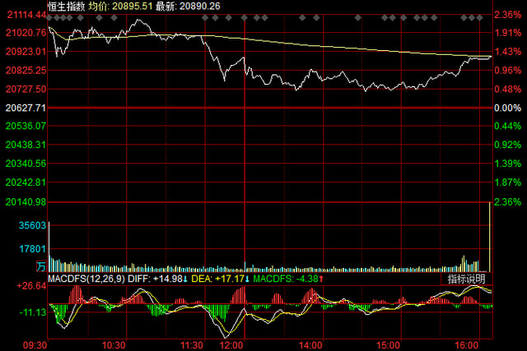Click the 20627.71 baseline price label
This screenshot has height=351, width=527.
[23, 108]
